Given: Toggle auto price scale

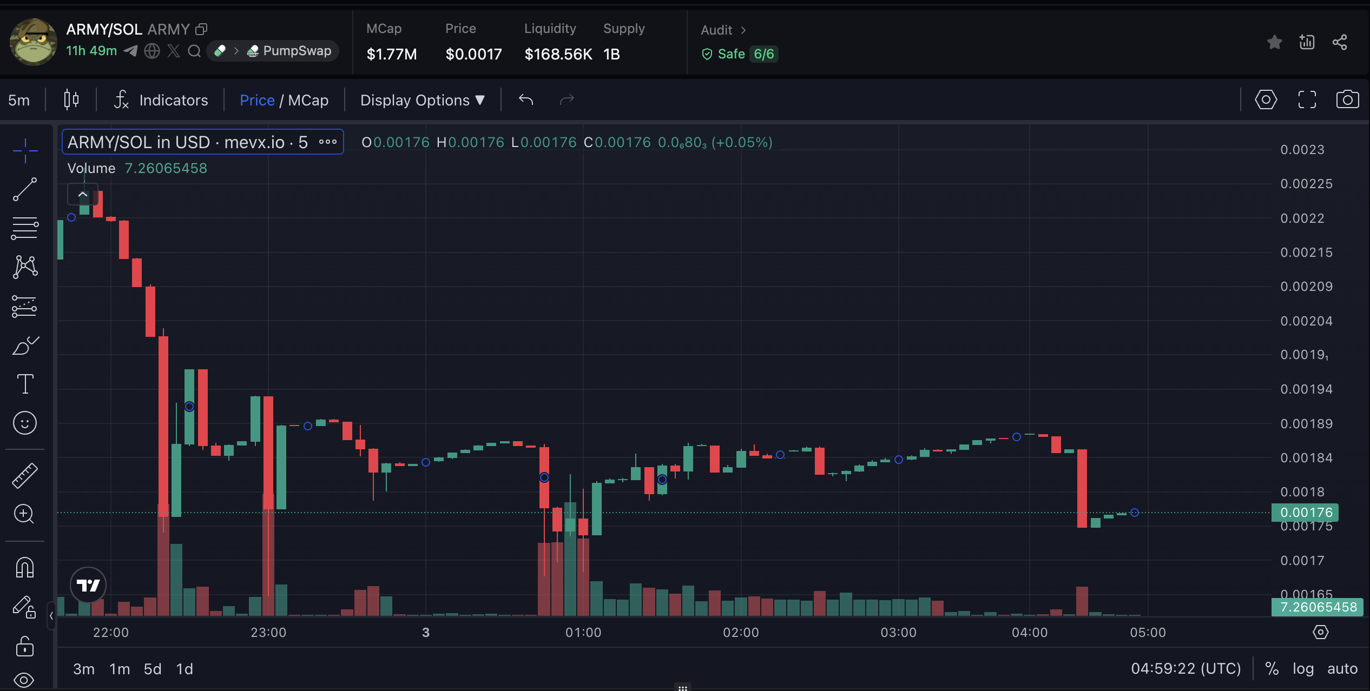Looking at the screenshot, I should (1342, 669).
